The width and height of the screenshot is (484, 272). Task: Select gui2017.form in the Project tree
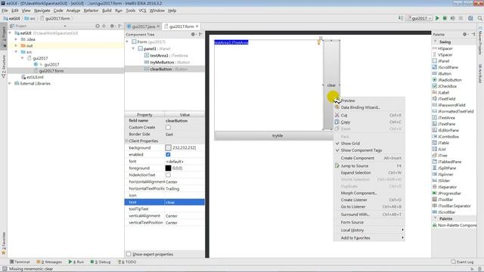pyautogui.click(x=51, y=71)
